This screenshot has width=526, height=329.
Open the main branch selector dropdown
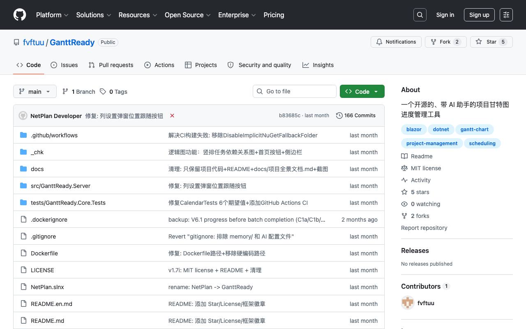[35, 91]
